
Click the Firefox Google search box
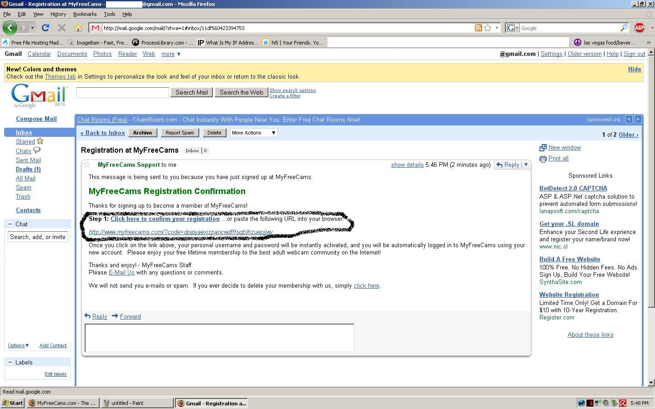569,28
